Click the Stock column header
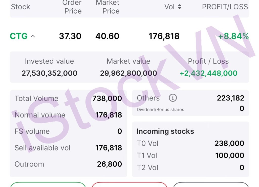This screenshot has width=259, height=187. pyautogui.click(x=20, y=7)
